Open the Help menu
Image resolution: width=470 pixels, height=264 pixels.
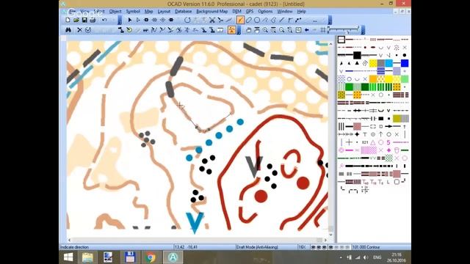[301, 12]
